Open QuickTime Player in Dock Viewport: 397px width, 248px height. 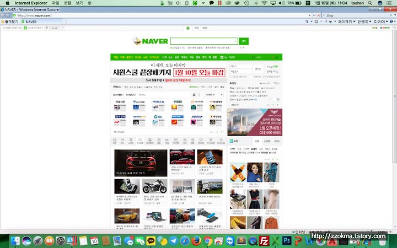253,241
